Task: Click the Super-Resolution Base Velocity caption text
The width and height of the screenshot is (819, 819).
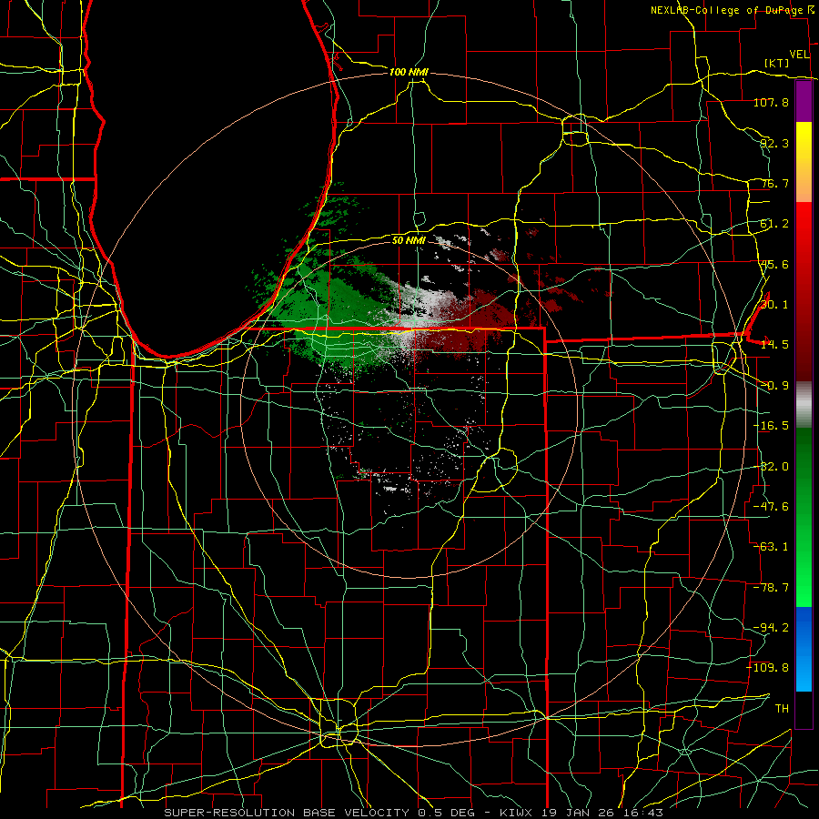Action: (413, 813)
